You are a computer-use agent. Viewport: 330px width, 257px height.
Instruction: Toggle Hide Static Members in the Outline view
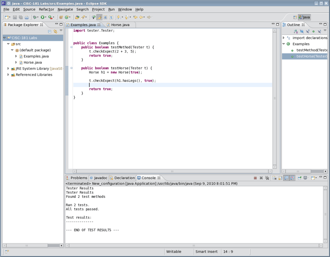pyautogui.click(x=308, y=31)
